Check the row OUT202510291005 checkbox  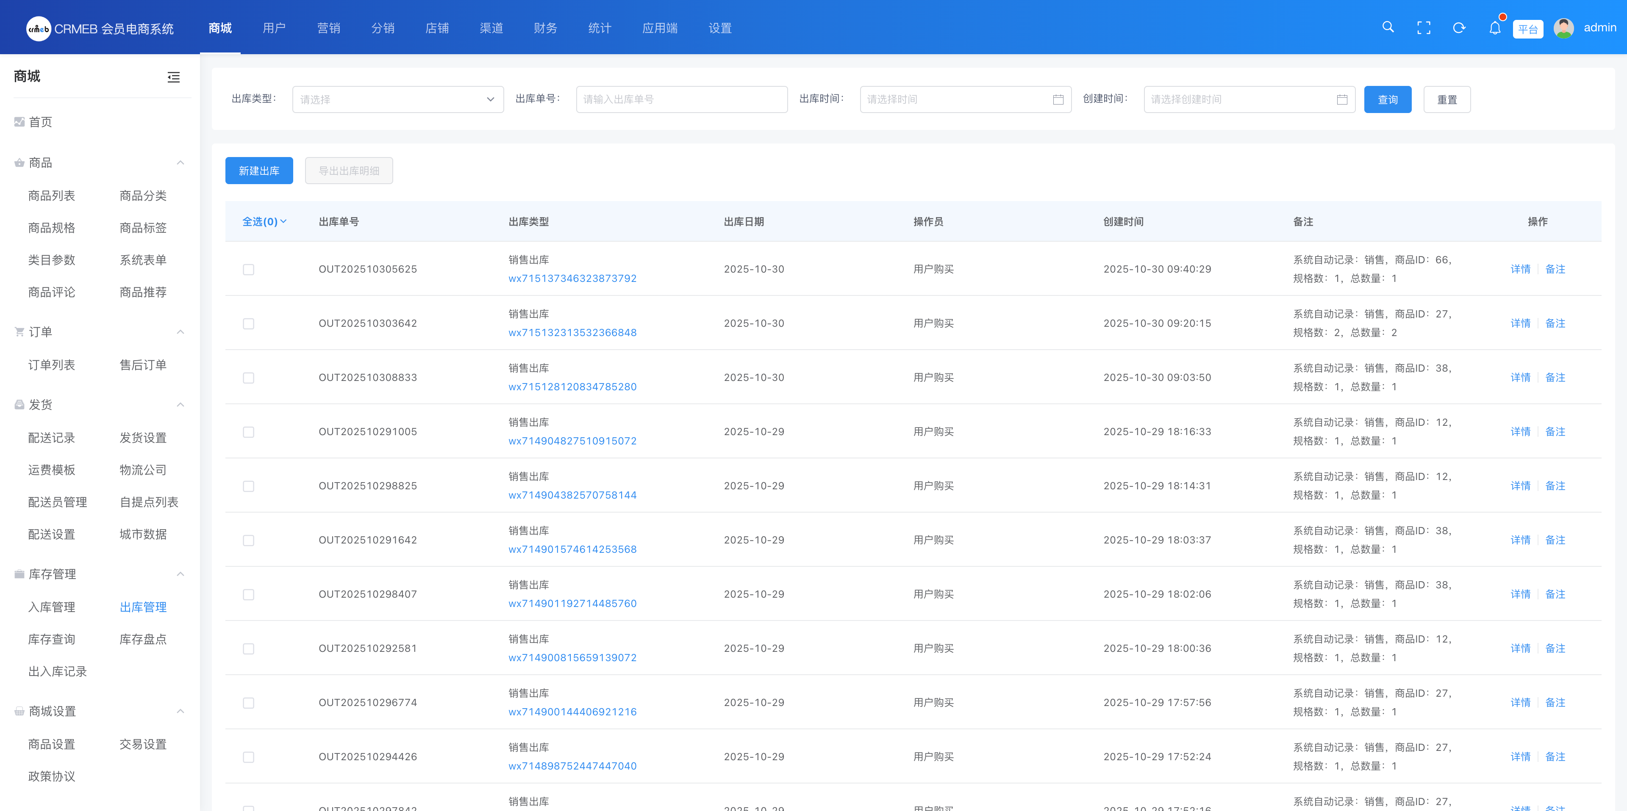pyautogui.click(x=248, y=432)
